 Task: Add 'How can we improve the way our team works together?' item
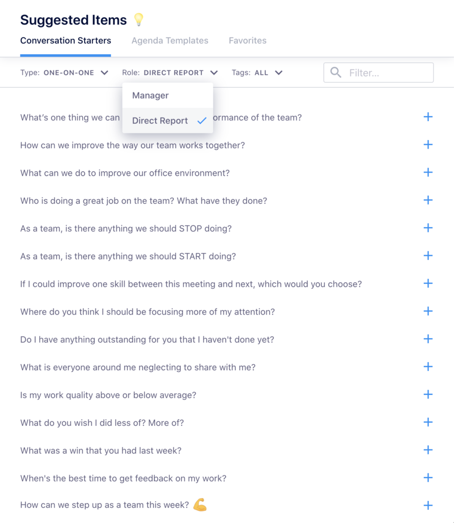(x=428, y=145)
